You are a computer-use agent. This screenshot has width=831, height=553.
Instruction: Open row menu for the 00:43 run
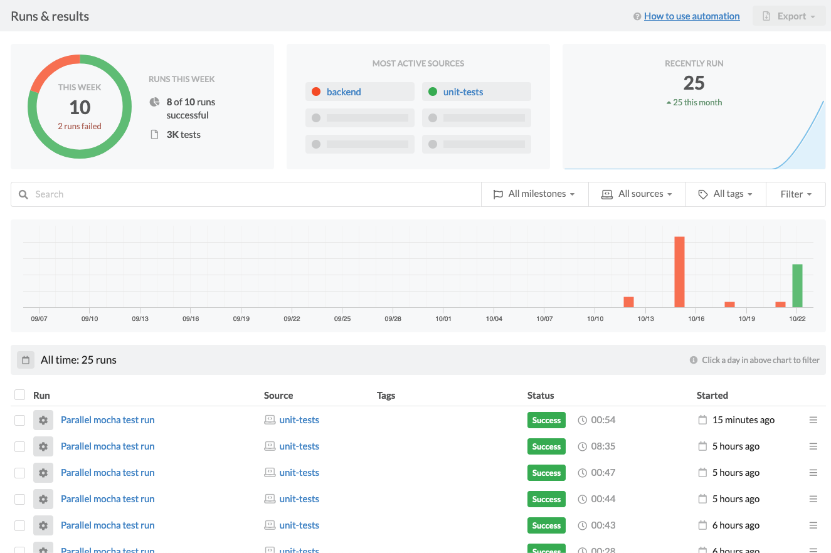point(813,525)
